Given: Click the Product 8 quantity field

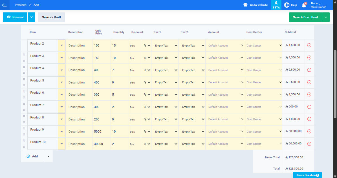Looking at the screenshot, I should [x=119, y=119].
